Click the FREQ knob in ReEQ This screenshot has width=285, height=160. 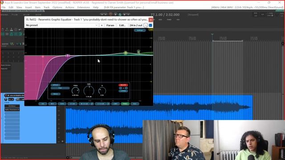(x=75, y=90)
